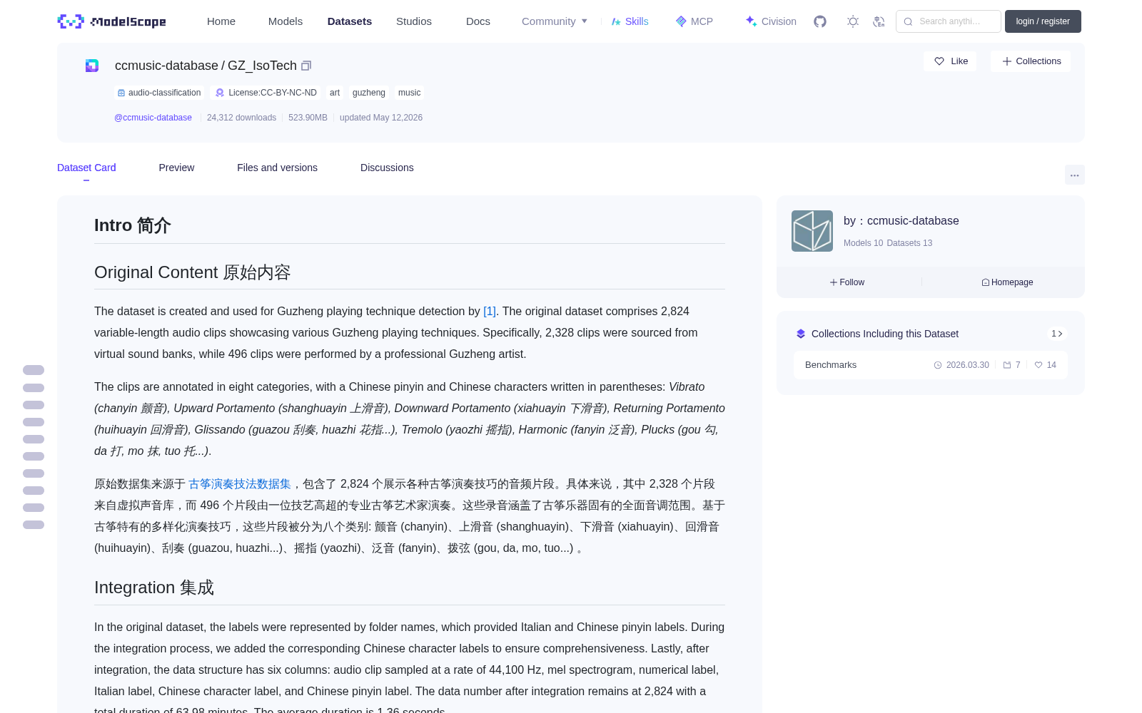Click the Intro 简介 heading
Viewport: 1142px width, 713px height.
[x=133, y=225]
